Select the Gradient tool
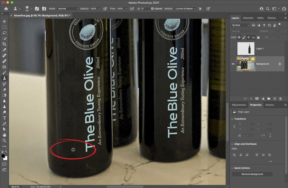Image resolution: width=288 pixels, height=188 pixels. pos(4,95)
